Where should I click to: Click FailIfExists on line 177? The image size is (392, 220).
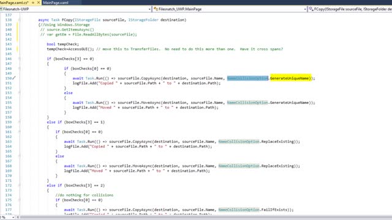pos(275,210)
